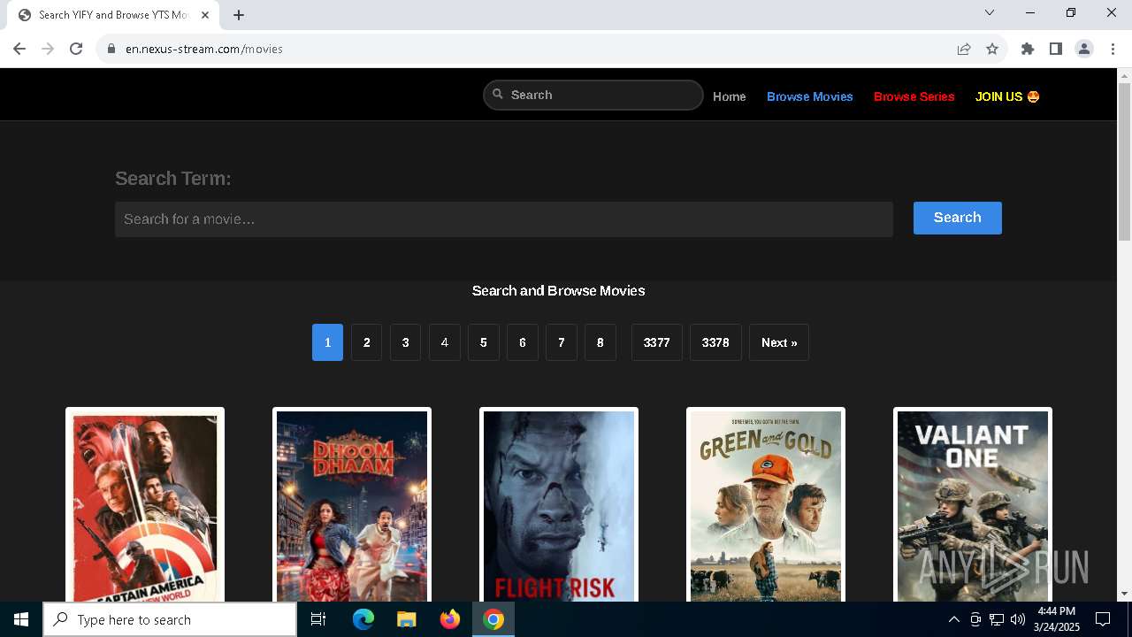Screen dimensions: 1132x637
Task: Go to pagination page 5
Action: click(483, 342)
